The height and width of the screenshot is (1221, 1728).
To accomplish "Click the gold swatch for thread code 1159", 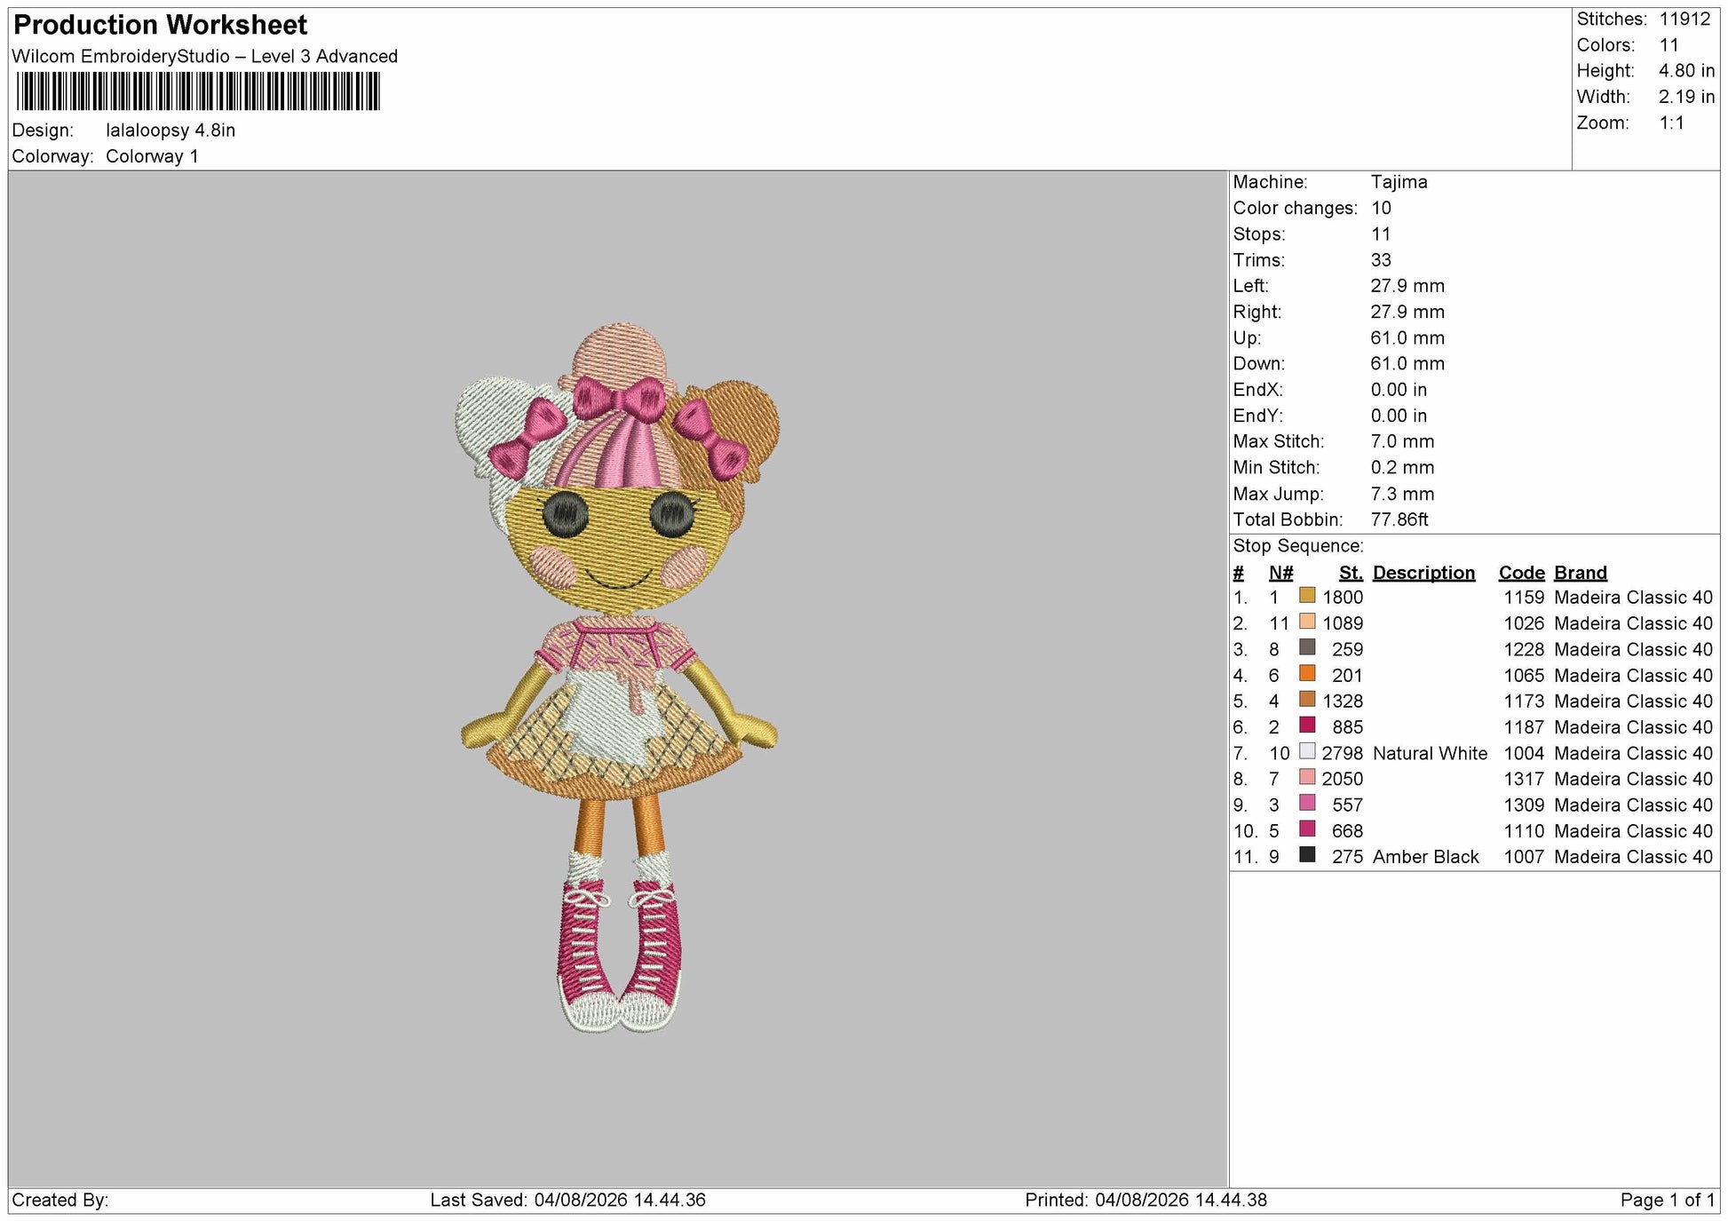I will coord(1306,595).
